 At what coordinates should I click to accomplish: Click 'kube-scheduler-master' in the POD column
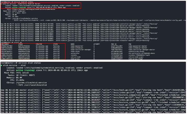pyautogui.click(x=138, y=48)
